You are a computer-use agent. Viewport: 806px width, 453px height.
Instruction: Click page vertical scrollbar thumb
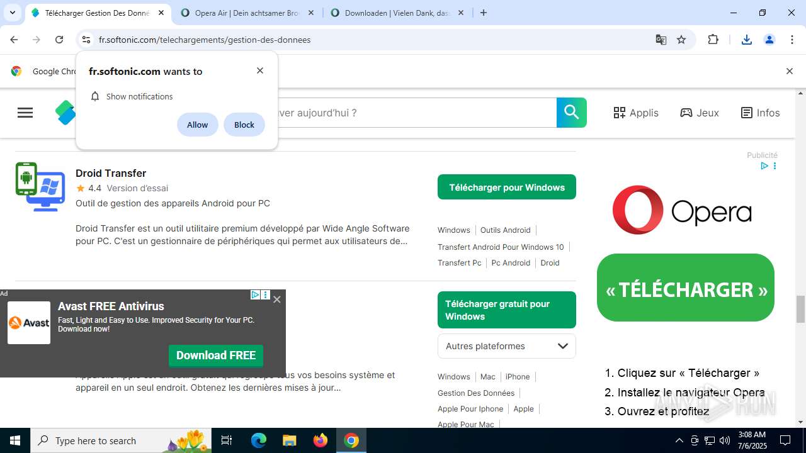(x=801, y=308)
